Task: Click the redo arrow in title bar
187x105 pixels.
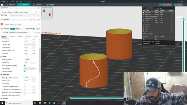Action: point(21,1)
